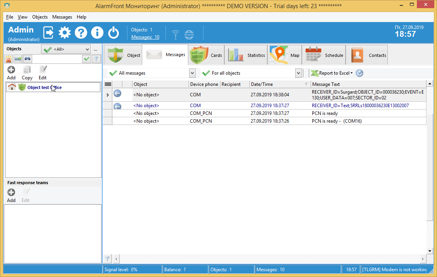Click alarm siren filter icon in Objects panel

(x=9, y=59)
